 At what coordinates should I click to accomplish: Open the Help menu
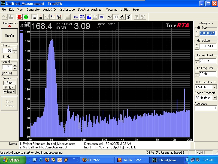[x=136, y=10]
